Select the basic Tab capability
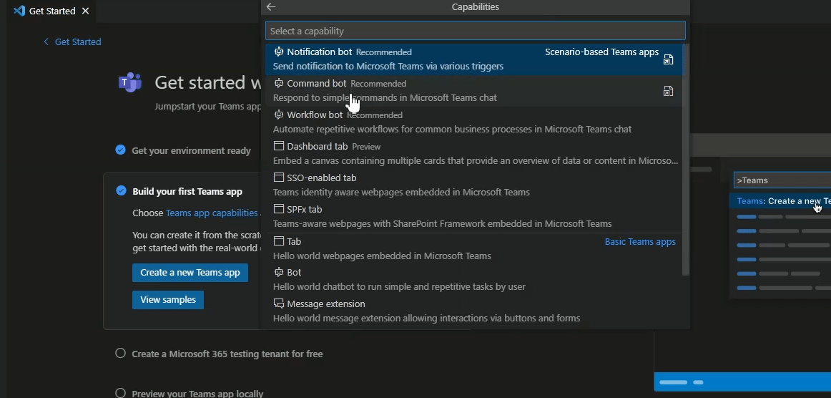 click(x=475, y=248)
